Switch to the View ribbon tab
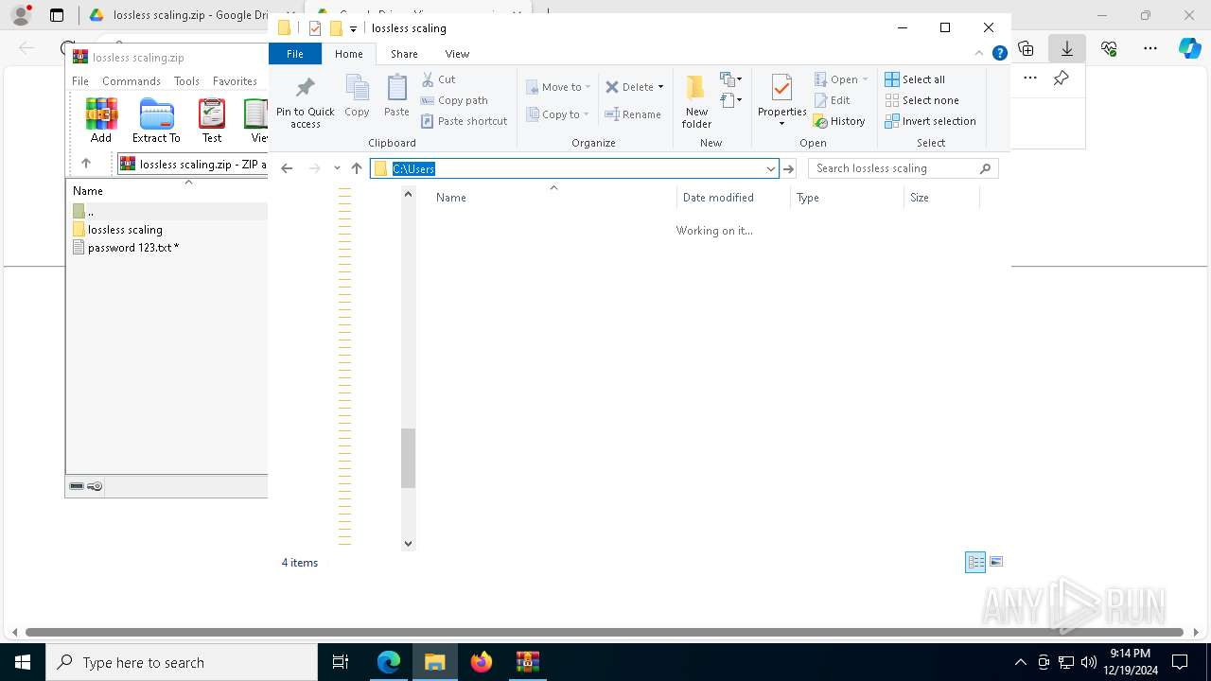The height and width of the screenshot is (681, 1211). pyautogui.click(x=457, y=54)
